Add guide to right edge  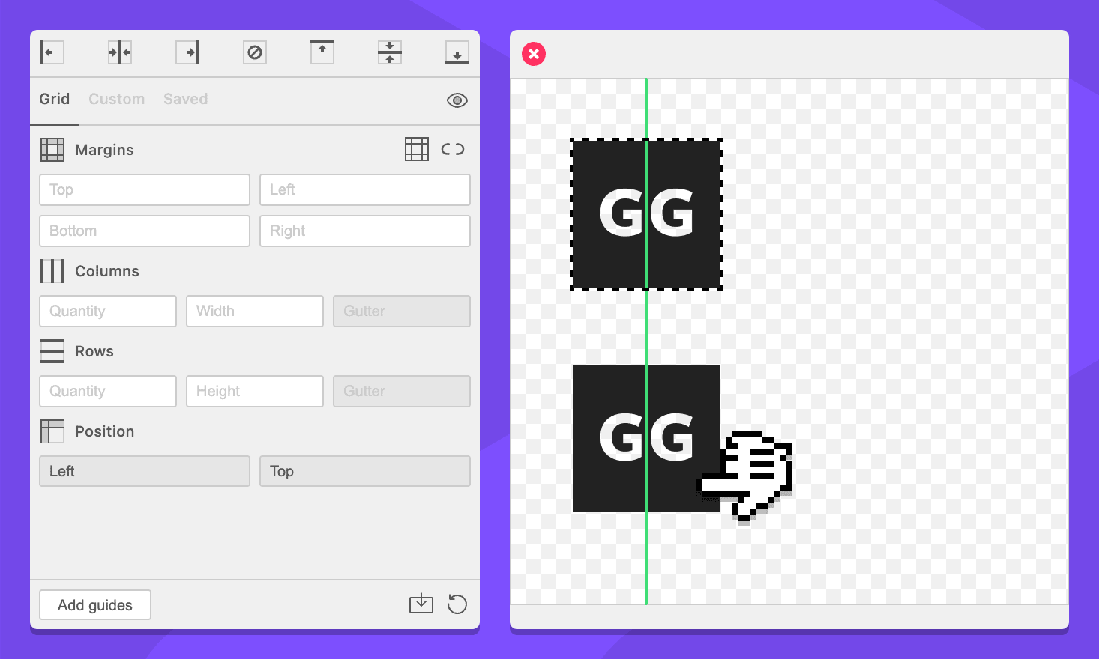click(x=187, y=52)
